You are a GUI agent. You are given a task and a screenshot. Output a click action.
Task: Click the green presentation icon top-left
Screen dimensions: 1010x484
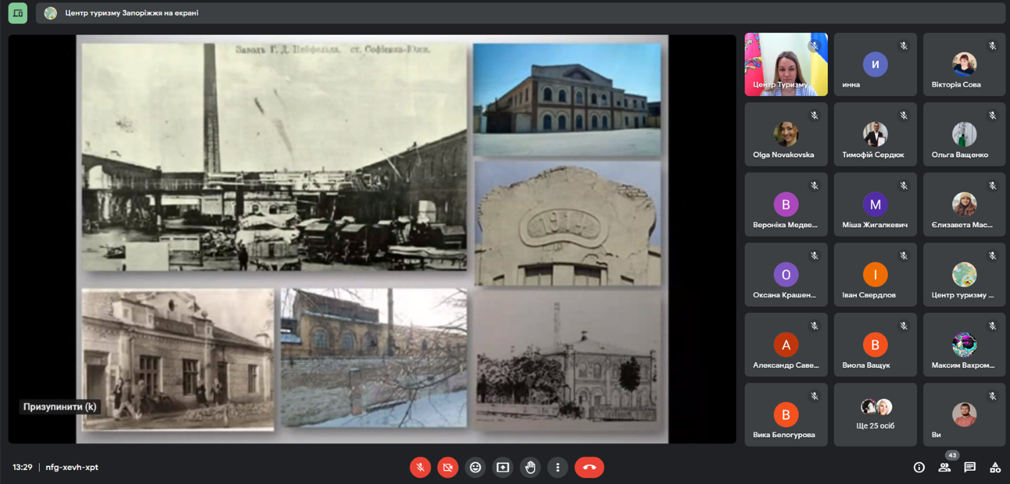(x=18, y=13)
